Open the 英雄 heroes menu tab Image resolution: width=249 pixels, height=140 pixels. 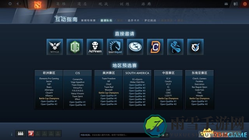[61, 4]
